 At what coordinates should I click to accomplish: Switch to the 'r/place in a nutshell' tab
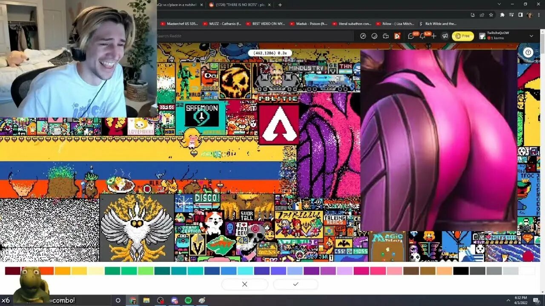tap(181, 5)
